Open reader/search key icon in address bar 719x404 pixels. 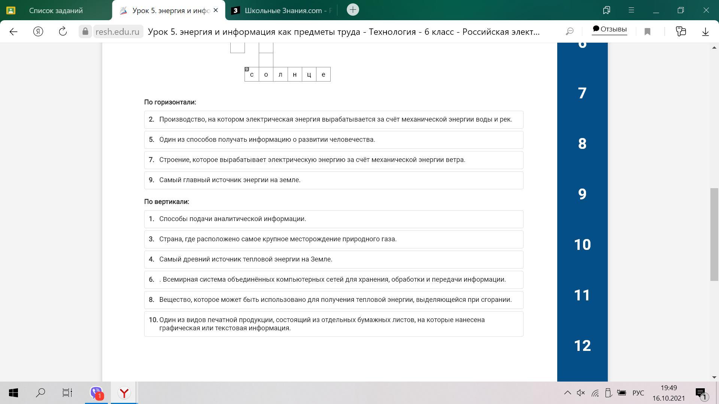(570, 32)
